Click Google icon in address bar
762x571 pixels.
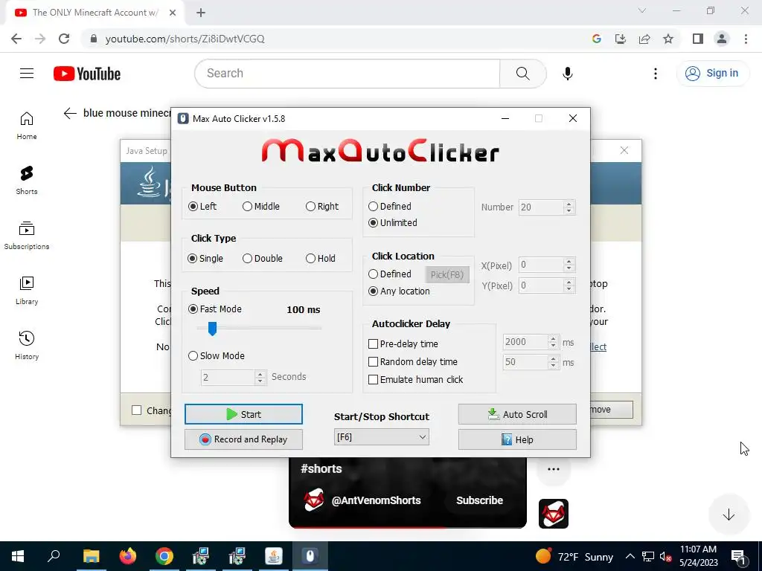click(597, 39)
